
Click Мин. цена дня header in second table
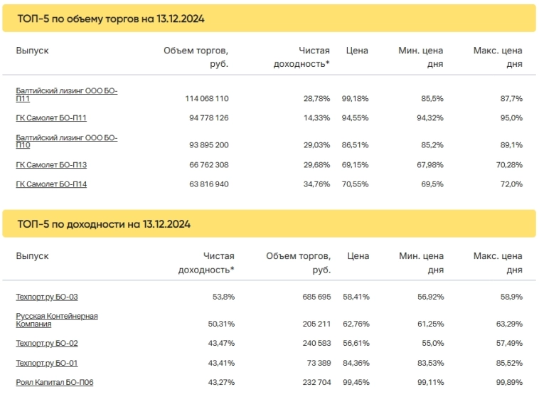(x=421, y=263)
